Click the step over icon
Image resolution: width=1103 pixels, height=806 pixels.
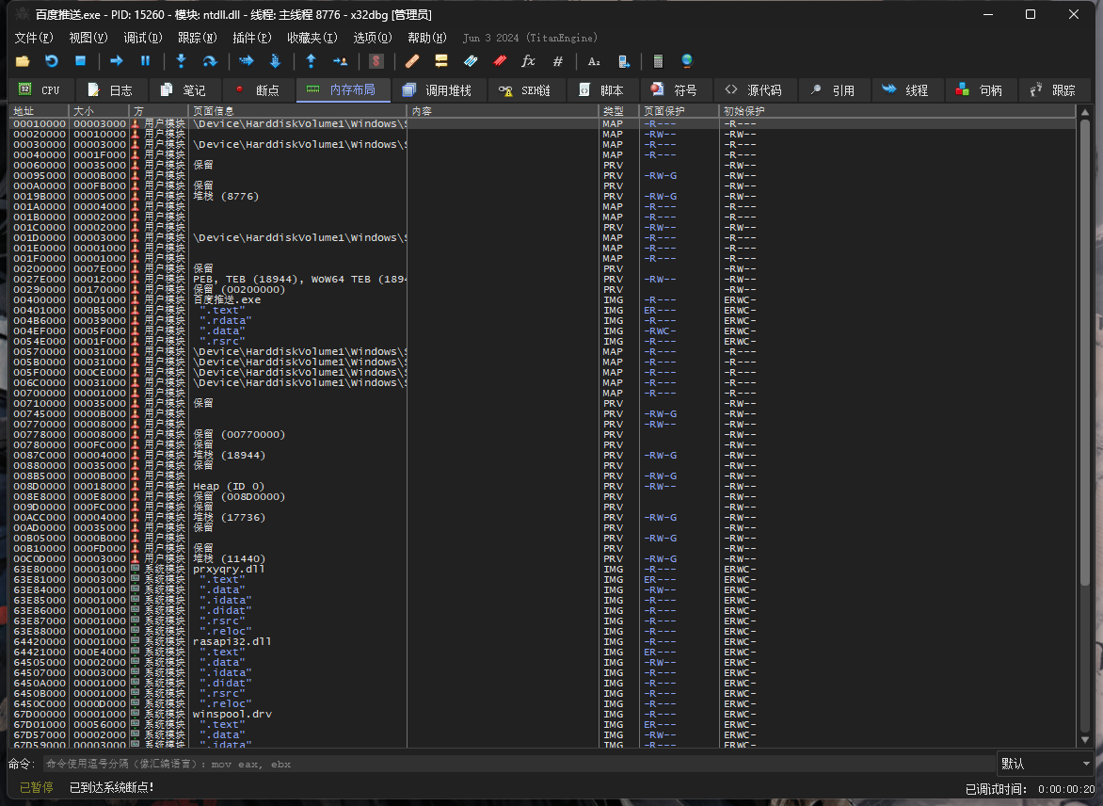coord(210,61)
